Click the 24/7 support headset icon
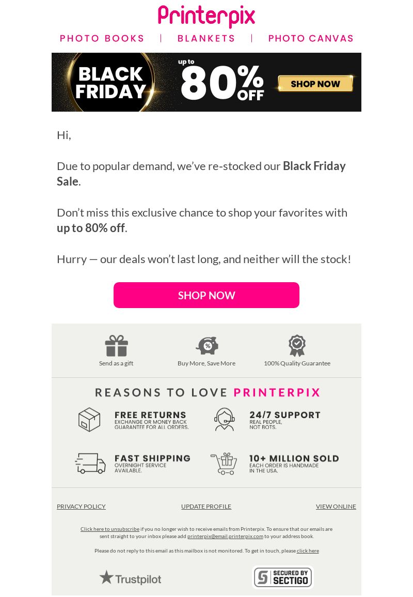Viewport: 413px width, 597px height. pos(225,419)
